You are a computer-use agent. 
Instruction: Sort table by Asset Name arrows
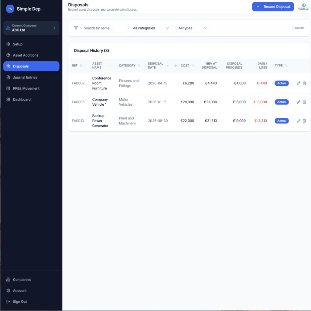tap(110, 66)
